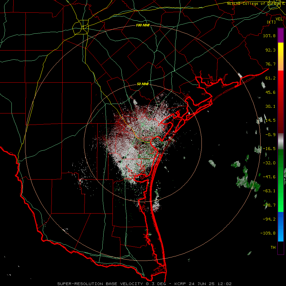
Task: Click the -109.8 velocity scale value
Action: (x=268, y=233)
